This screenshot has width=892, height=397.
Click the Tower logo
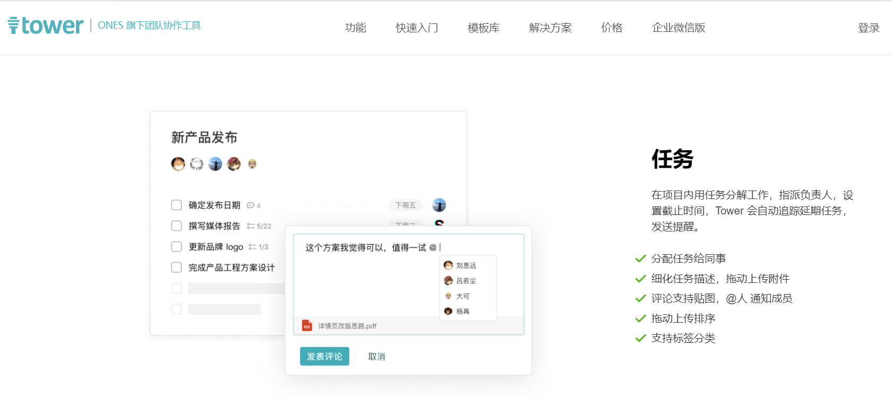tap(46, 25)
